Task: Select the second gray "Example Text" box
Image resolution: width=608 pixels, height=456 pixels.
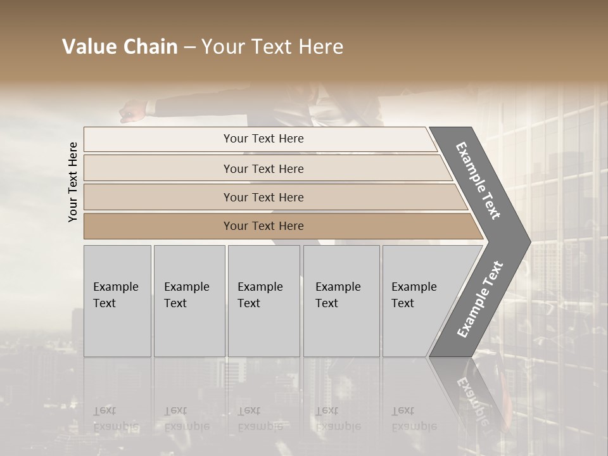Action: [189, 300]
